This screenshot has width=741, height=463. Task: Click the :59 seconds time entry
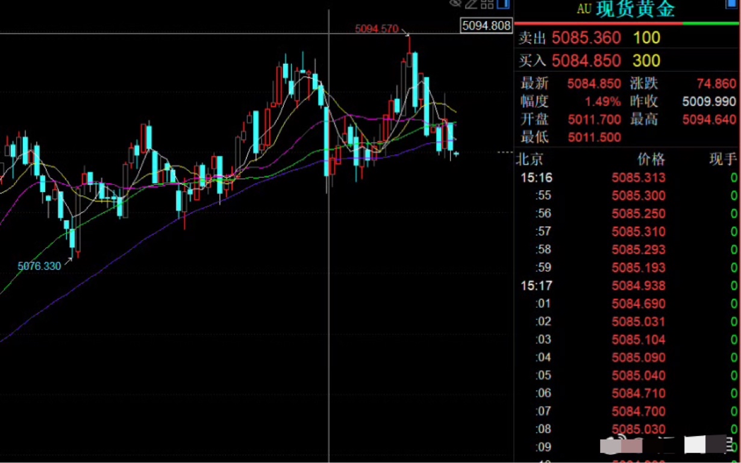pyautogui.click(x=543, y=267)
